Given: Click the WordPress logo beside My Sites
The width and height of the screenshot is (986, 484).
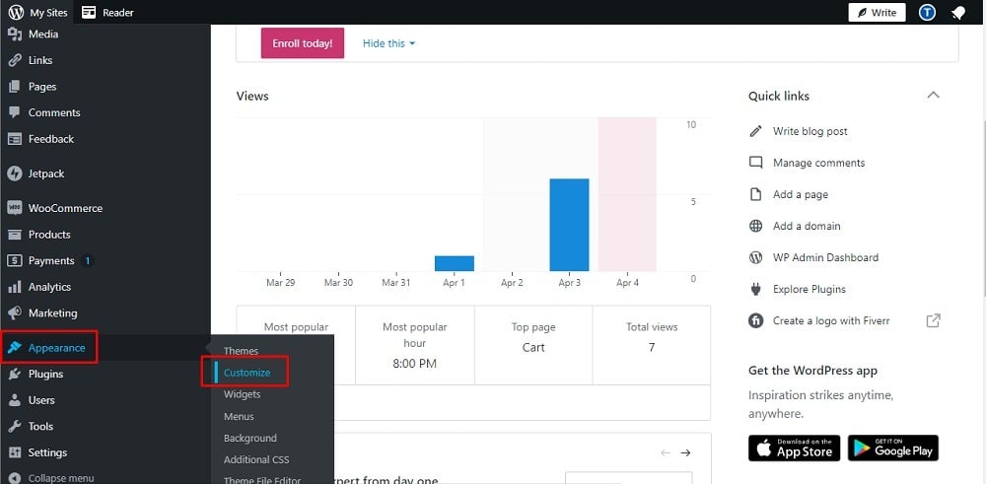Looking at the screenshot, I should pyautogui.click(x=16, y=13).
